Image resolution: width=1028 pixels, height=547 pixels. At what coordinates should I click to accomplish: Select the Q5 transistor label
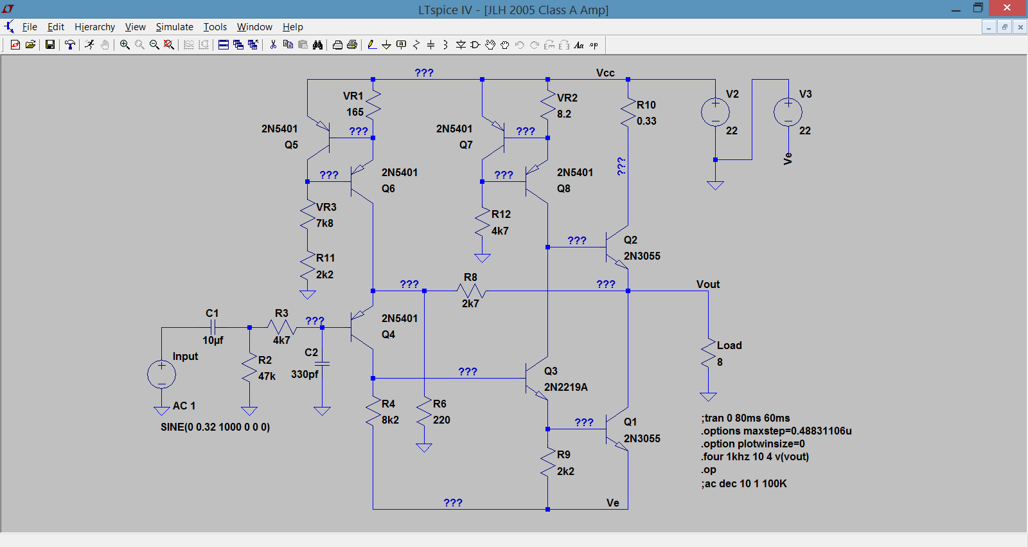[291, 145]
